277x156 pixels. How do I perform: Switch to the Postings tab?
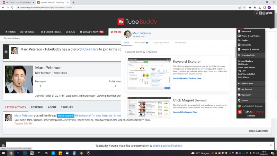pyautogui.click(x=37, y=107)
